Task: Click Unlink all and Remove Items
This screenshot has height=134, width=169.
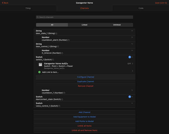Action: (84, 130)
